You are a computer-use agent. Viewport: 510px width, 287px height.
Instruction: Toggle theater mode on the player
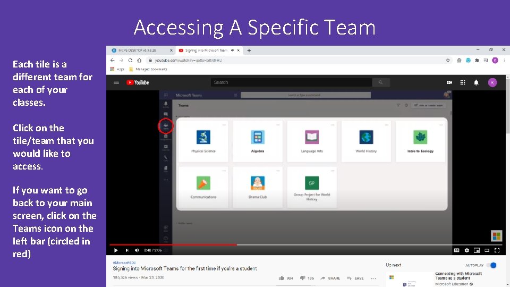487,250
